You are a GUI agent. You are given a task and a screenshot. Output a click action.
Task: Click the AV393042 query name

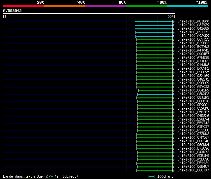click(13, 11)
